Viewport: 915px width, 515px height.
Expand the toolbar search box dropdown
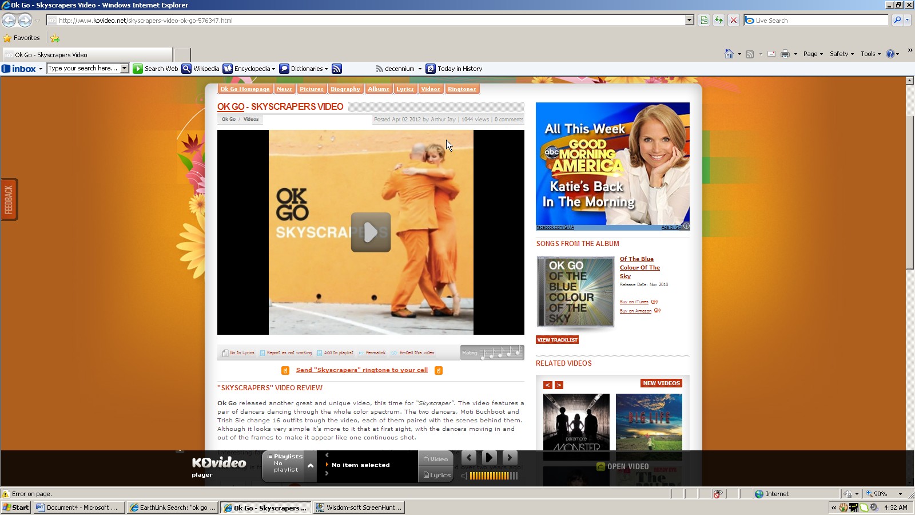[x=125, y=68]
